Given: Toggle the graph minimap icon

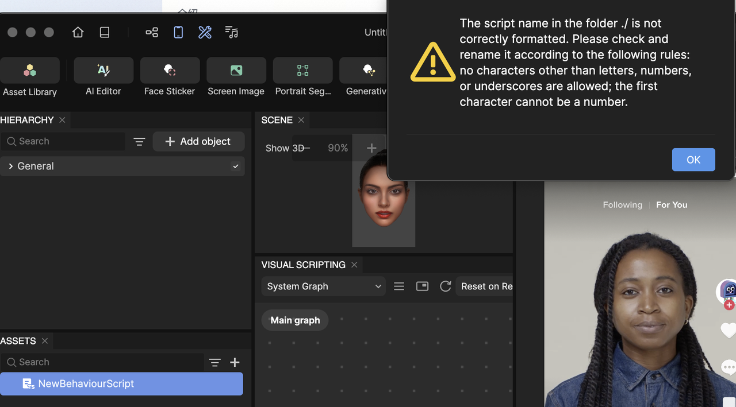Looking at the screenshot, I should (x=422, y=286).
